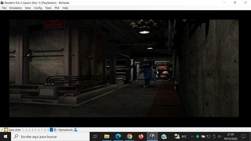Screen dimensions: 251x141
Task: Select save slot 7
Action: point(42,130)
